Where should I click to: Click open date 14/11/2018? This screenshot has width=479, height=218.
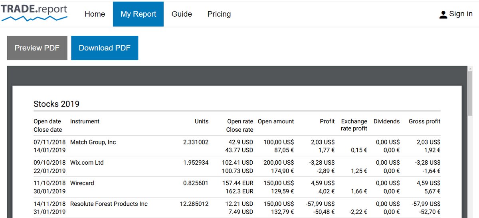pyautogui.click(x=49, y=204)
